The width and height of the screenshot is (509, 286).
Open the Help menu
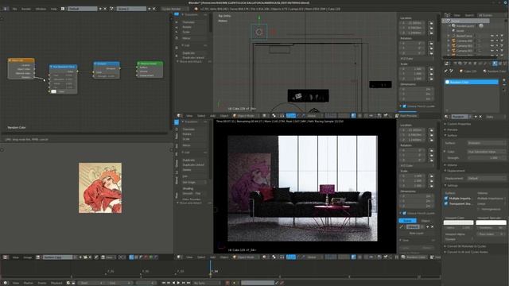[53, 9]
